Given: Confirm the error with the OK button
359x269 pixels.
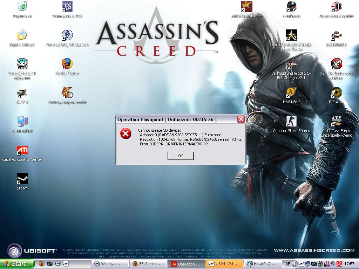Looking at the screenshot, I should coord(181,156).
